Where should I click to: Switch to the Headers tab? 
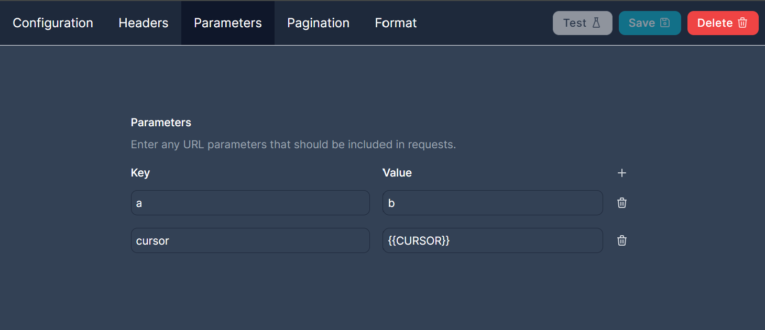pos(144,23)
